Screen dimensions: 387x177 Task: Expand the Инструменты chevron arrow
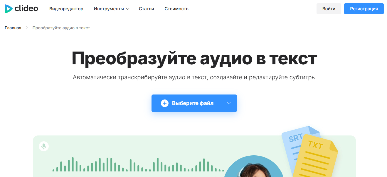128,9
